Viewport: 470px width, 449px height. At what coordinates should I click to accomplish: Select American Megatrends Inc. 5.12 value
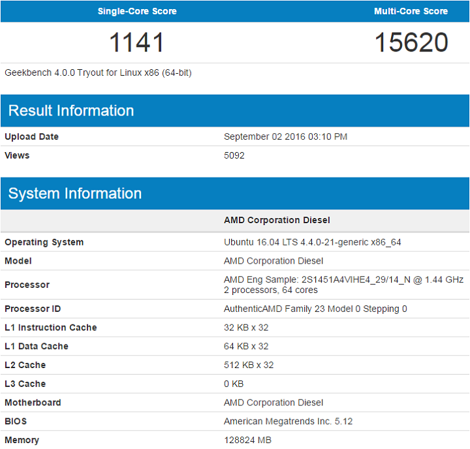point(288,422)
